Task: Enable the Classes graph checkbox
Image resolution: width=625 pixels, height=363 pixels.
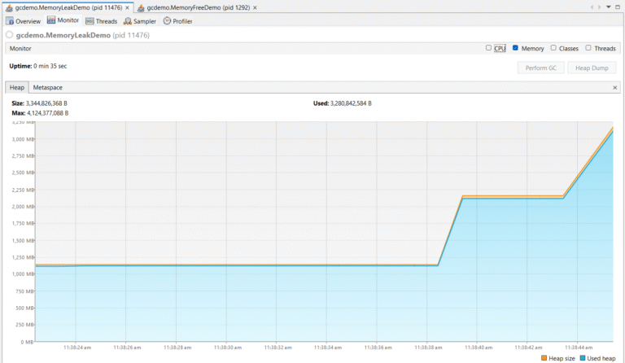Action: (x=553, y=48)
